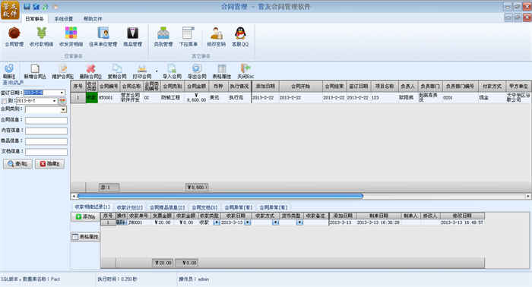Click the blue horizontal scrollbar thumb
Image resolution: width=532 pixels, height=287 pixels.
[220, 196]
